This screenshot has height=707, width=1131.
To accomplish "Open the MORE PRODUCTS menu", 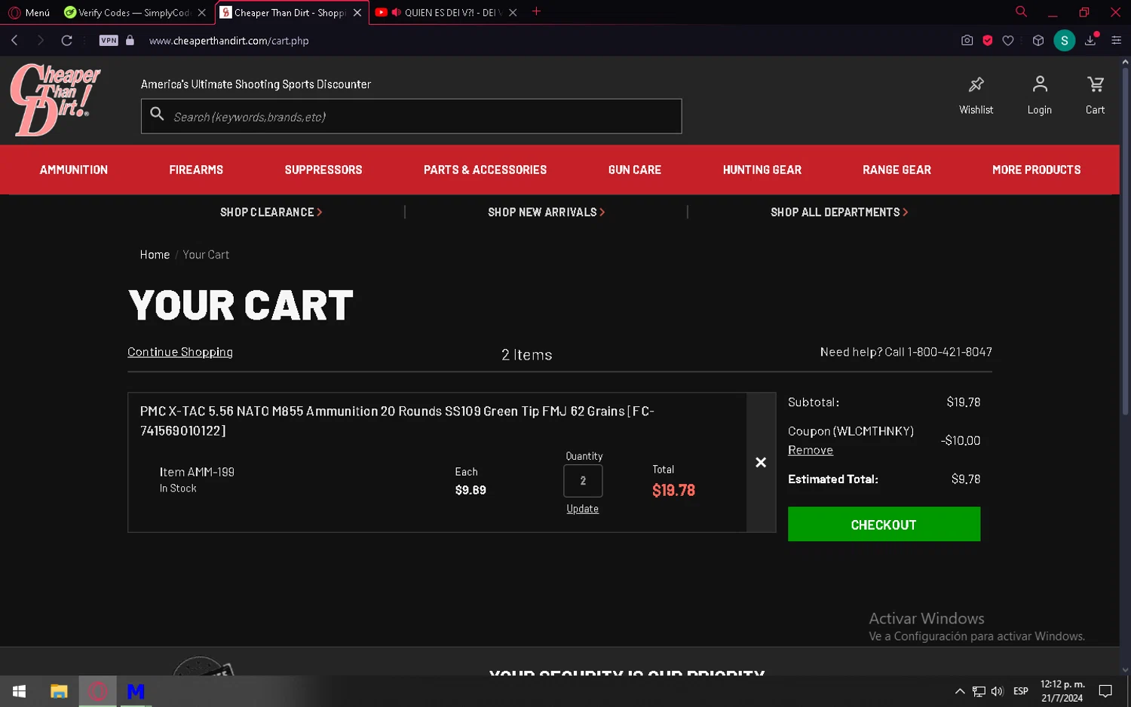I will 1037,170.
